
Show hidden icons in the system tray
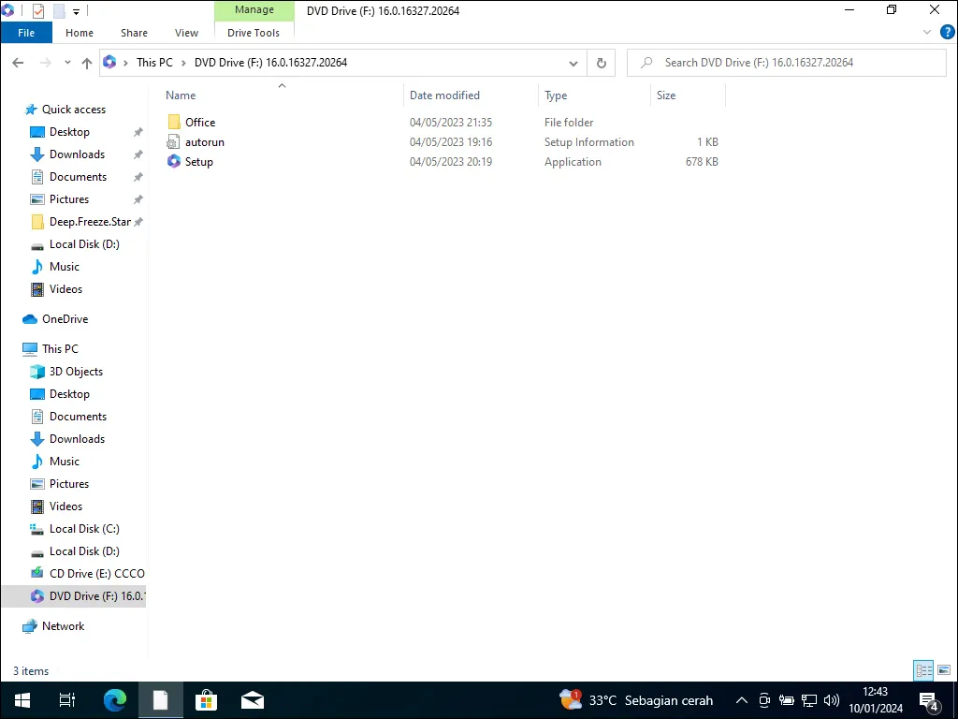pyautogui.click(x=741, y=699)
